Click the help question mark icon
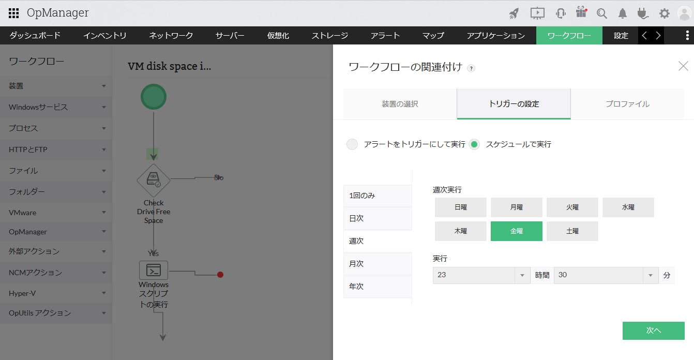 tap(471, 68)
